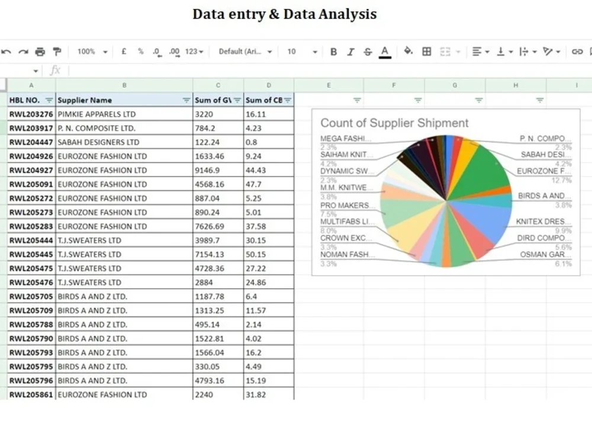Select cell RWL203276
592x444 pixels.
31,114
